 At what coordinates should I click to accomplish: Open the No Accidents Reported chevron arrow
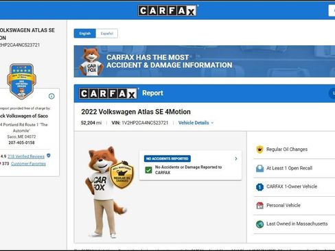coord(236,158)
